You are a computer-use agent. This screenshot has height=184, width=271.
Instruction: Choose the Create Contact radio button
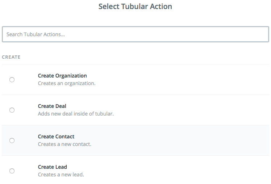click(12, 141)
